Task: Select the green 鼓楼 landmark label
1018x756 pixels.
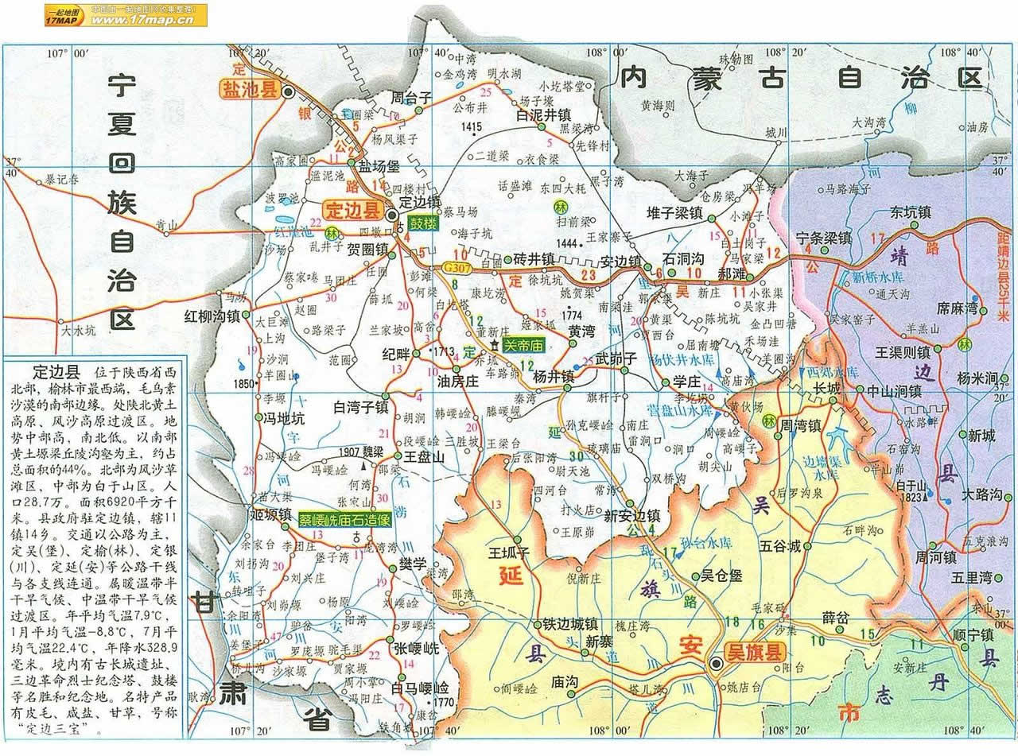Action: coord(423,224)
